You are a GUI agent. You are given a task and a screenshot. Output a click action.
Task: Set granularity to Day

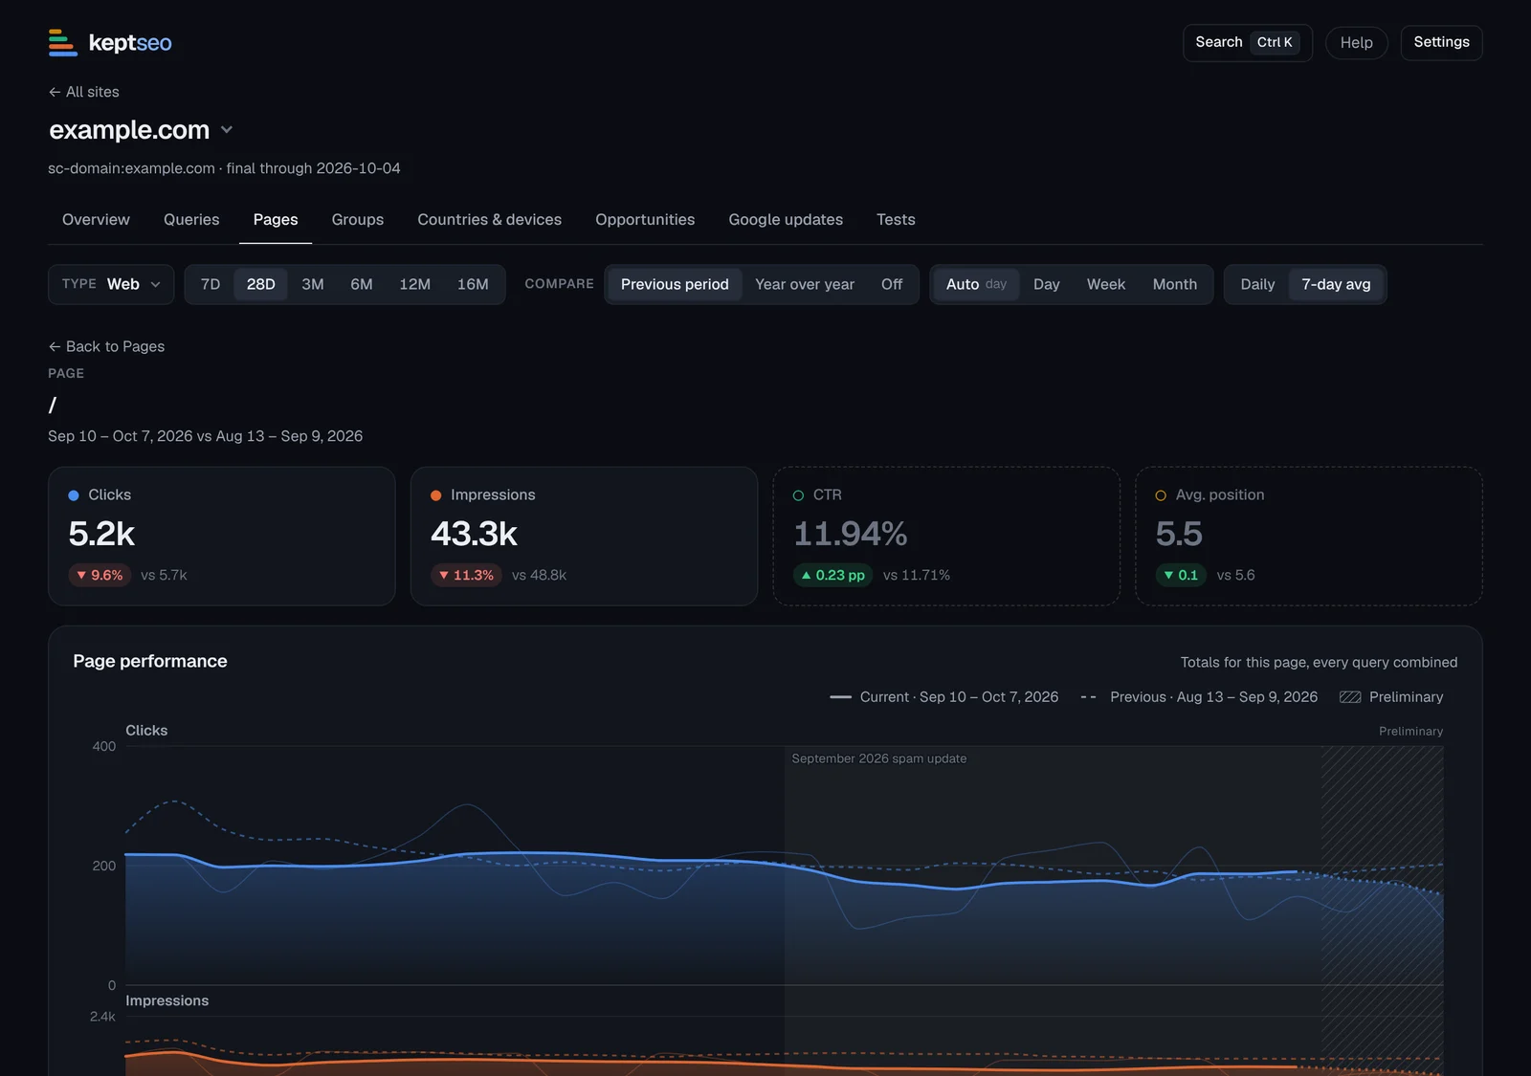pyautogui.click(x=1046, y=285)
